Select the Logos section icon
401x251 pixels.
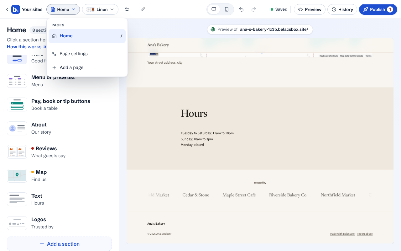tap(17, 223)
